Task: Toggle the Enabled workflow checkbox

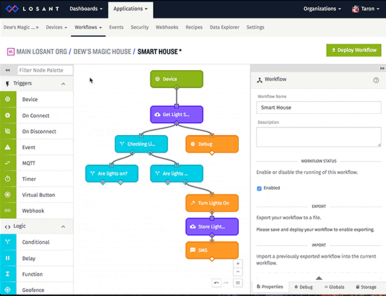Action: coord(259,189)
